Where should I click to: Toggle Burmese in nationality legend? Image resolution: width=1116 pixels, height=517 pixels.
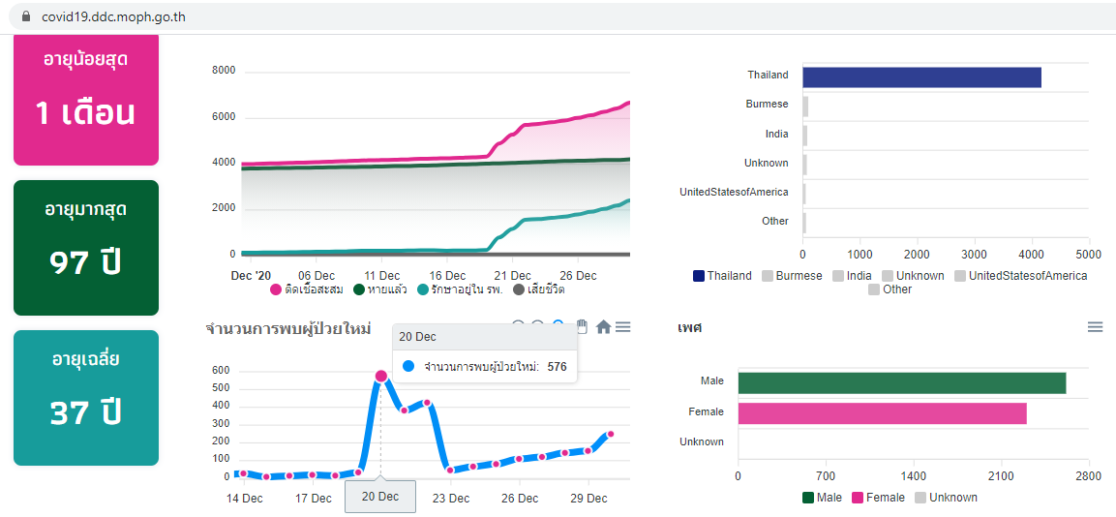791,276
